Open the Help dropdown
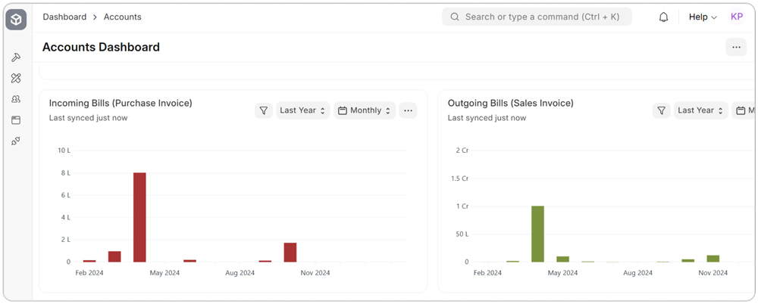Image resolution: width=758 pixels, height=304 pixels. (703, 17)
